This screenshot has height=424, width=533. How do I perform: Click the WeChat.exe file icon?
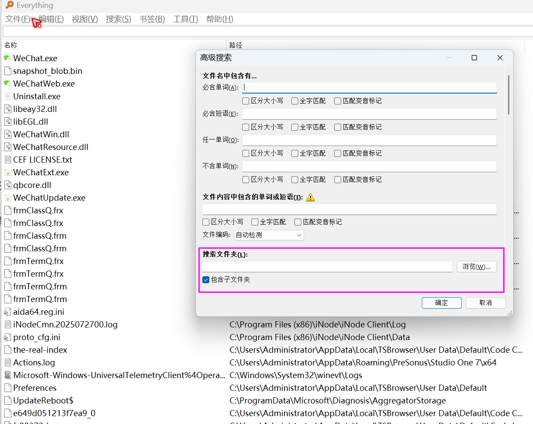[7, 58]
